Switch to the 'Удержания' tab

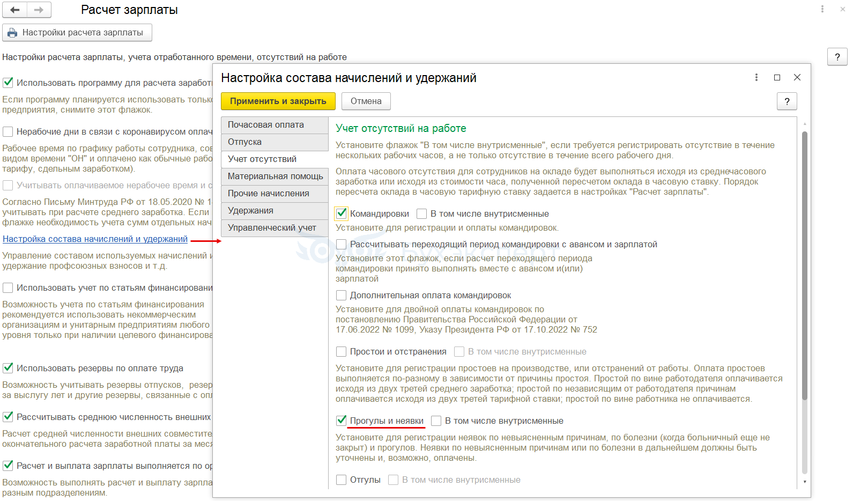pos(275,211)
